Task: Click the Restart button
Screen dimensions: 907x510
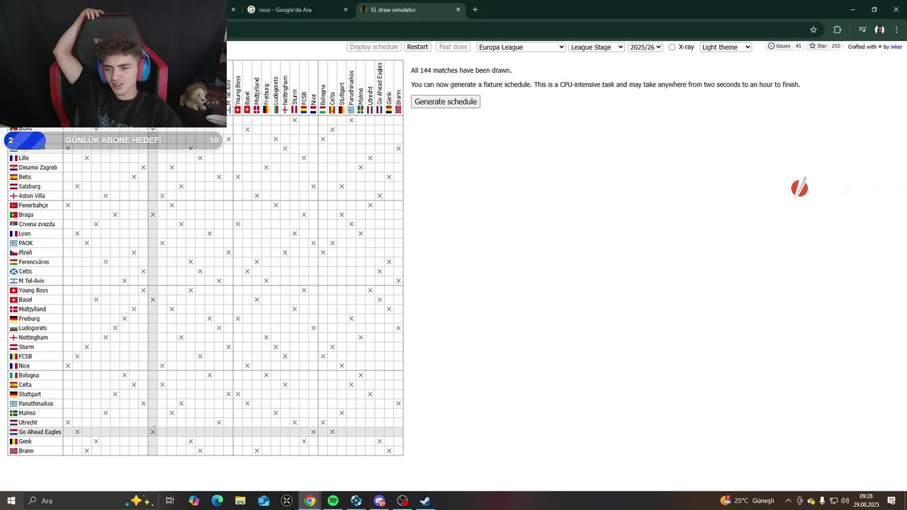Action: pos(417,47)
